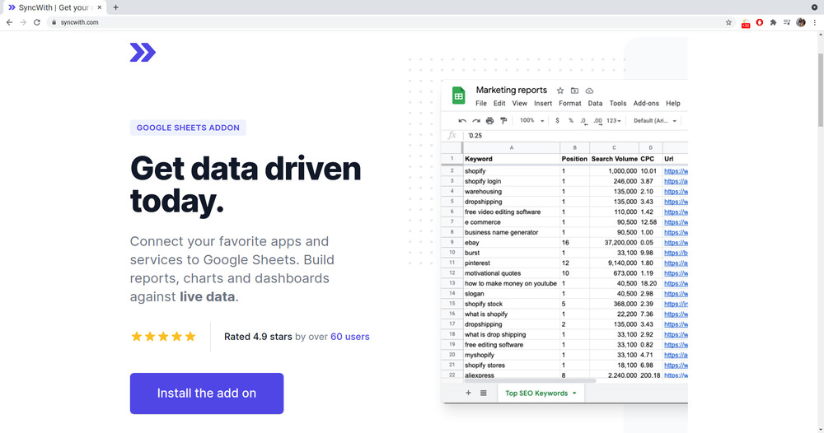824x433 pixels.
Task: Open the Edit menu in Sheets
Action: (499, 104)
